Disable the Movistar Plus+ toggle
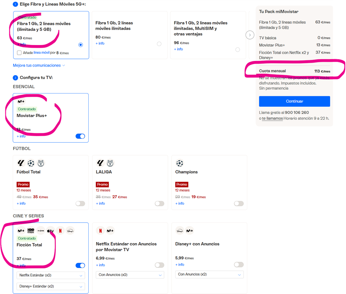The image size is (346, 294). (80, 136)
